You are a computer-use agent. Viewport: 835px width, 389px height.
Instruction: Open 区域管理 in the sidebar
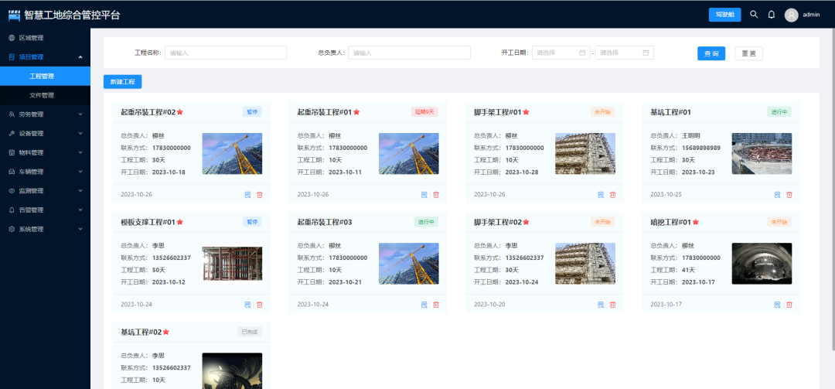click(x=46, y=38)
